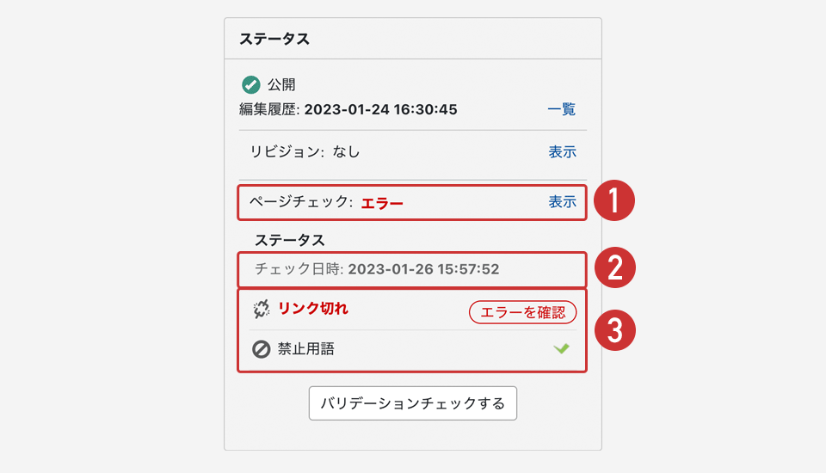Run バリデーションチェックする button

pos(413,402)
